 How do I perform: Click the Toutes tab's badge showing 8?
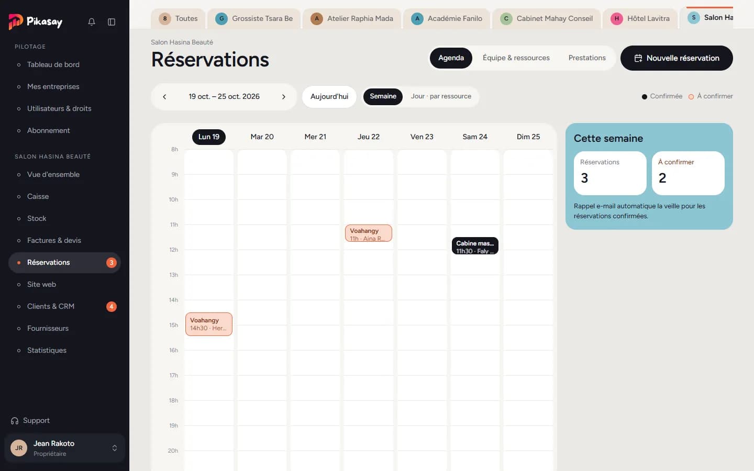[165, 18]
